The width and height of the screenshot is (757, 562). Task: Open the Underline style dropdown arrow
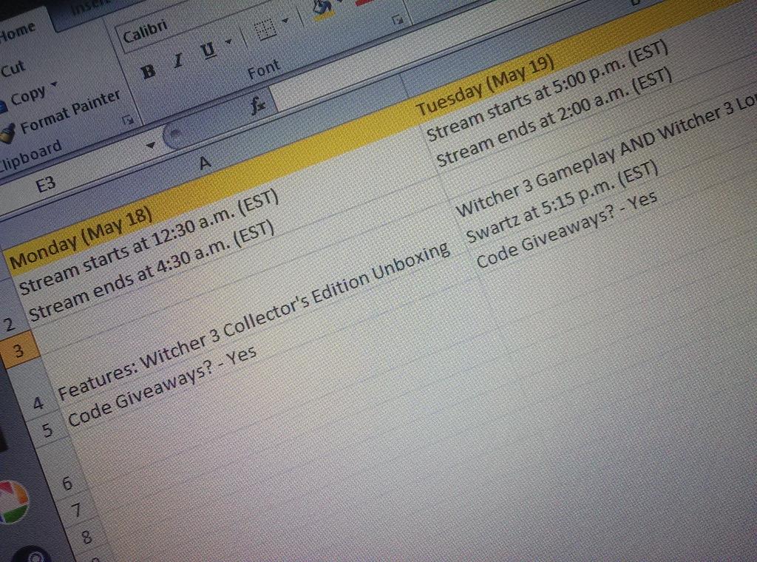coord(228,42)
